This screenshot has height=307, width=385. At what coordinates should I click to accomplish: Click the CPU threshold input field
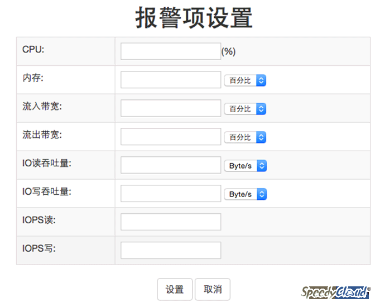[x=171, y=51]
